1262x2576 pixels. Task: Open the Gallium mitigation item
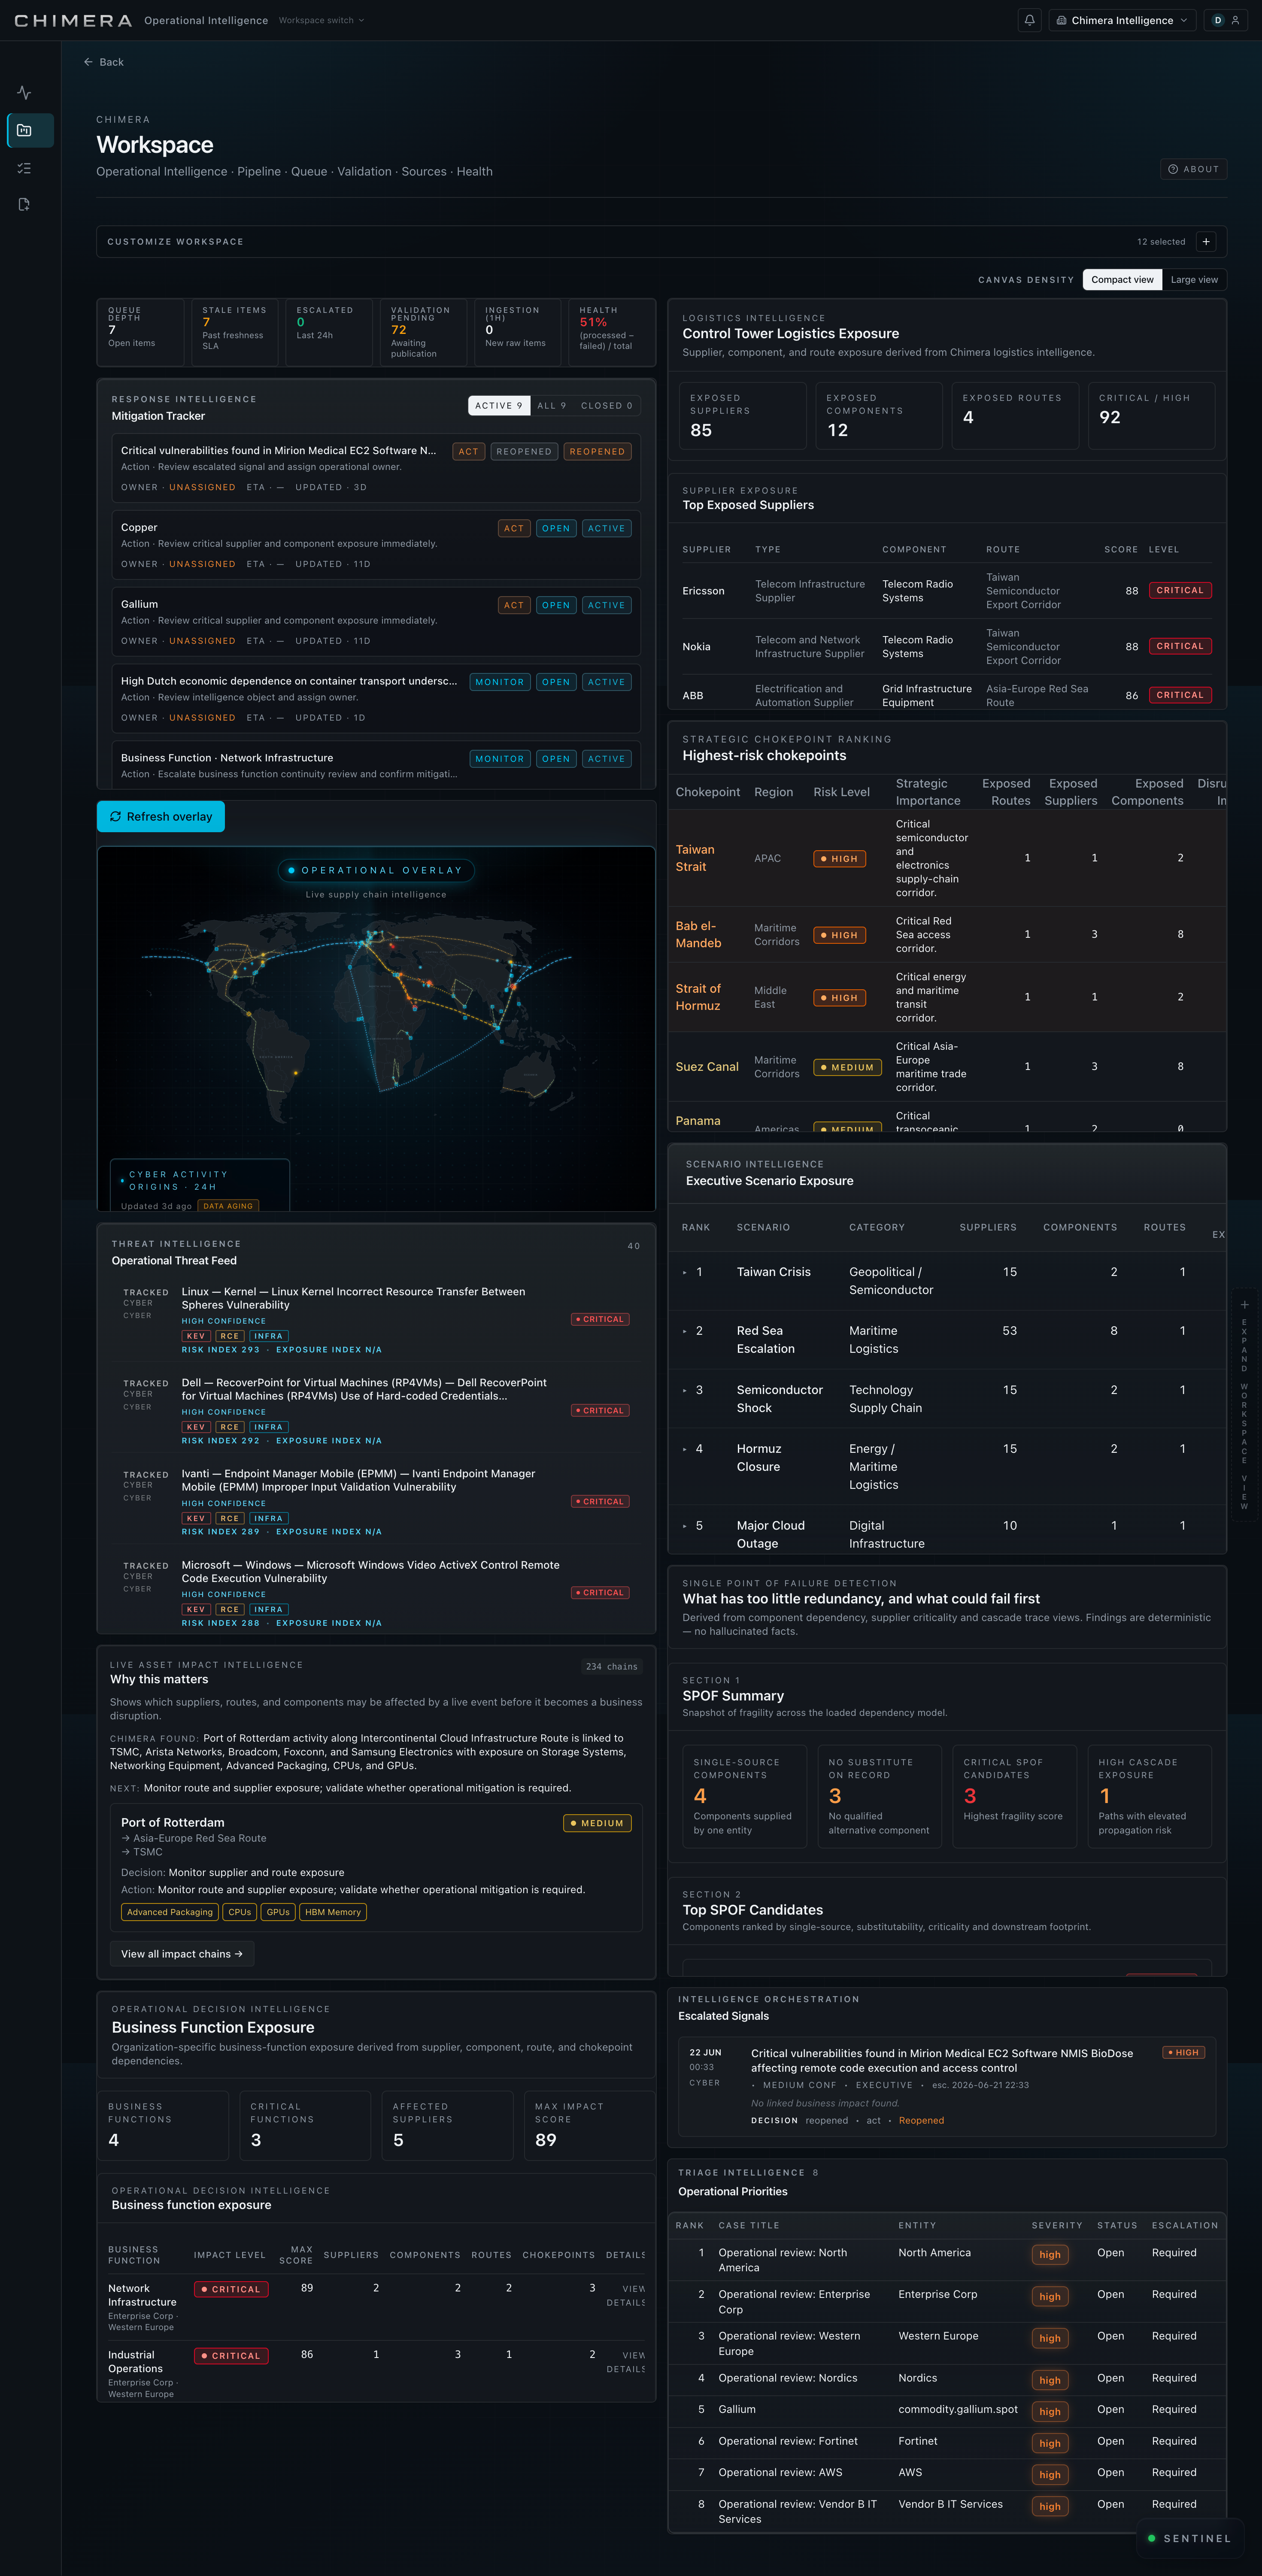tap(376, 622)
